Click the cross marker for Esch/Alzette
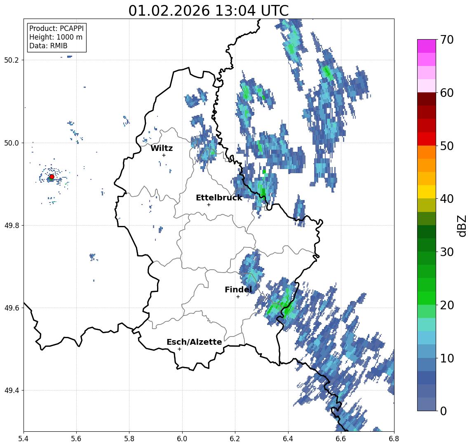Image resolution: width=472 pixels, height=447 pixels. click(x=179, y=349)
